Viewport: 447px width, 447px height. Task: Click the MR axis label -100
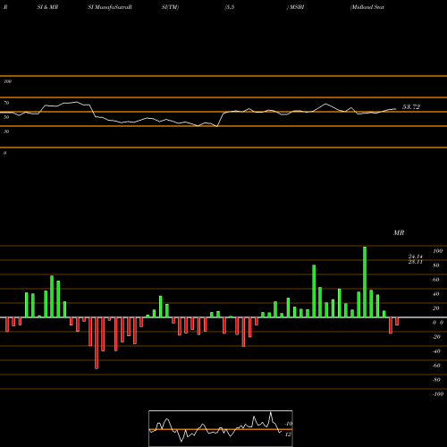pos(438,394)
